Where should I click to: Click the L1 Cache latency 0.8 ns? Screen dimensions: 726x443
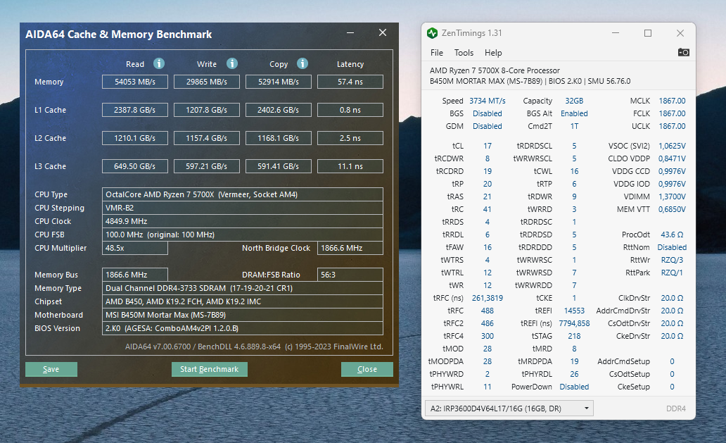tap(350, 110)
